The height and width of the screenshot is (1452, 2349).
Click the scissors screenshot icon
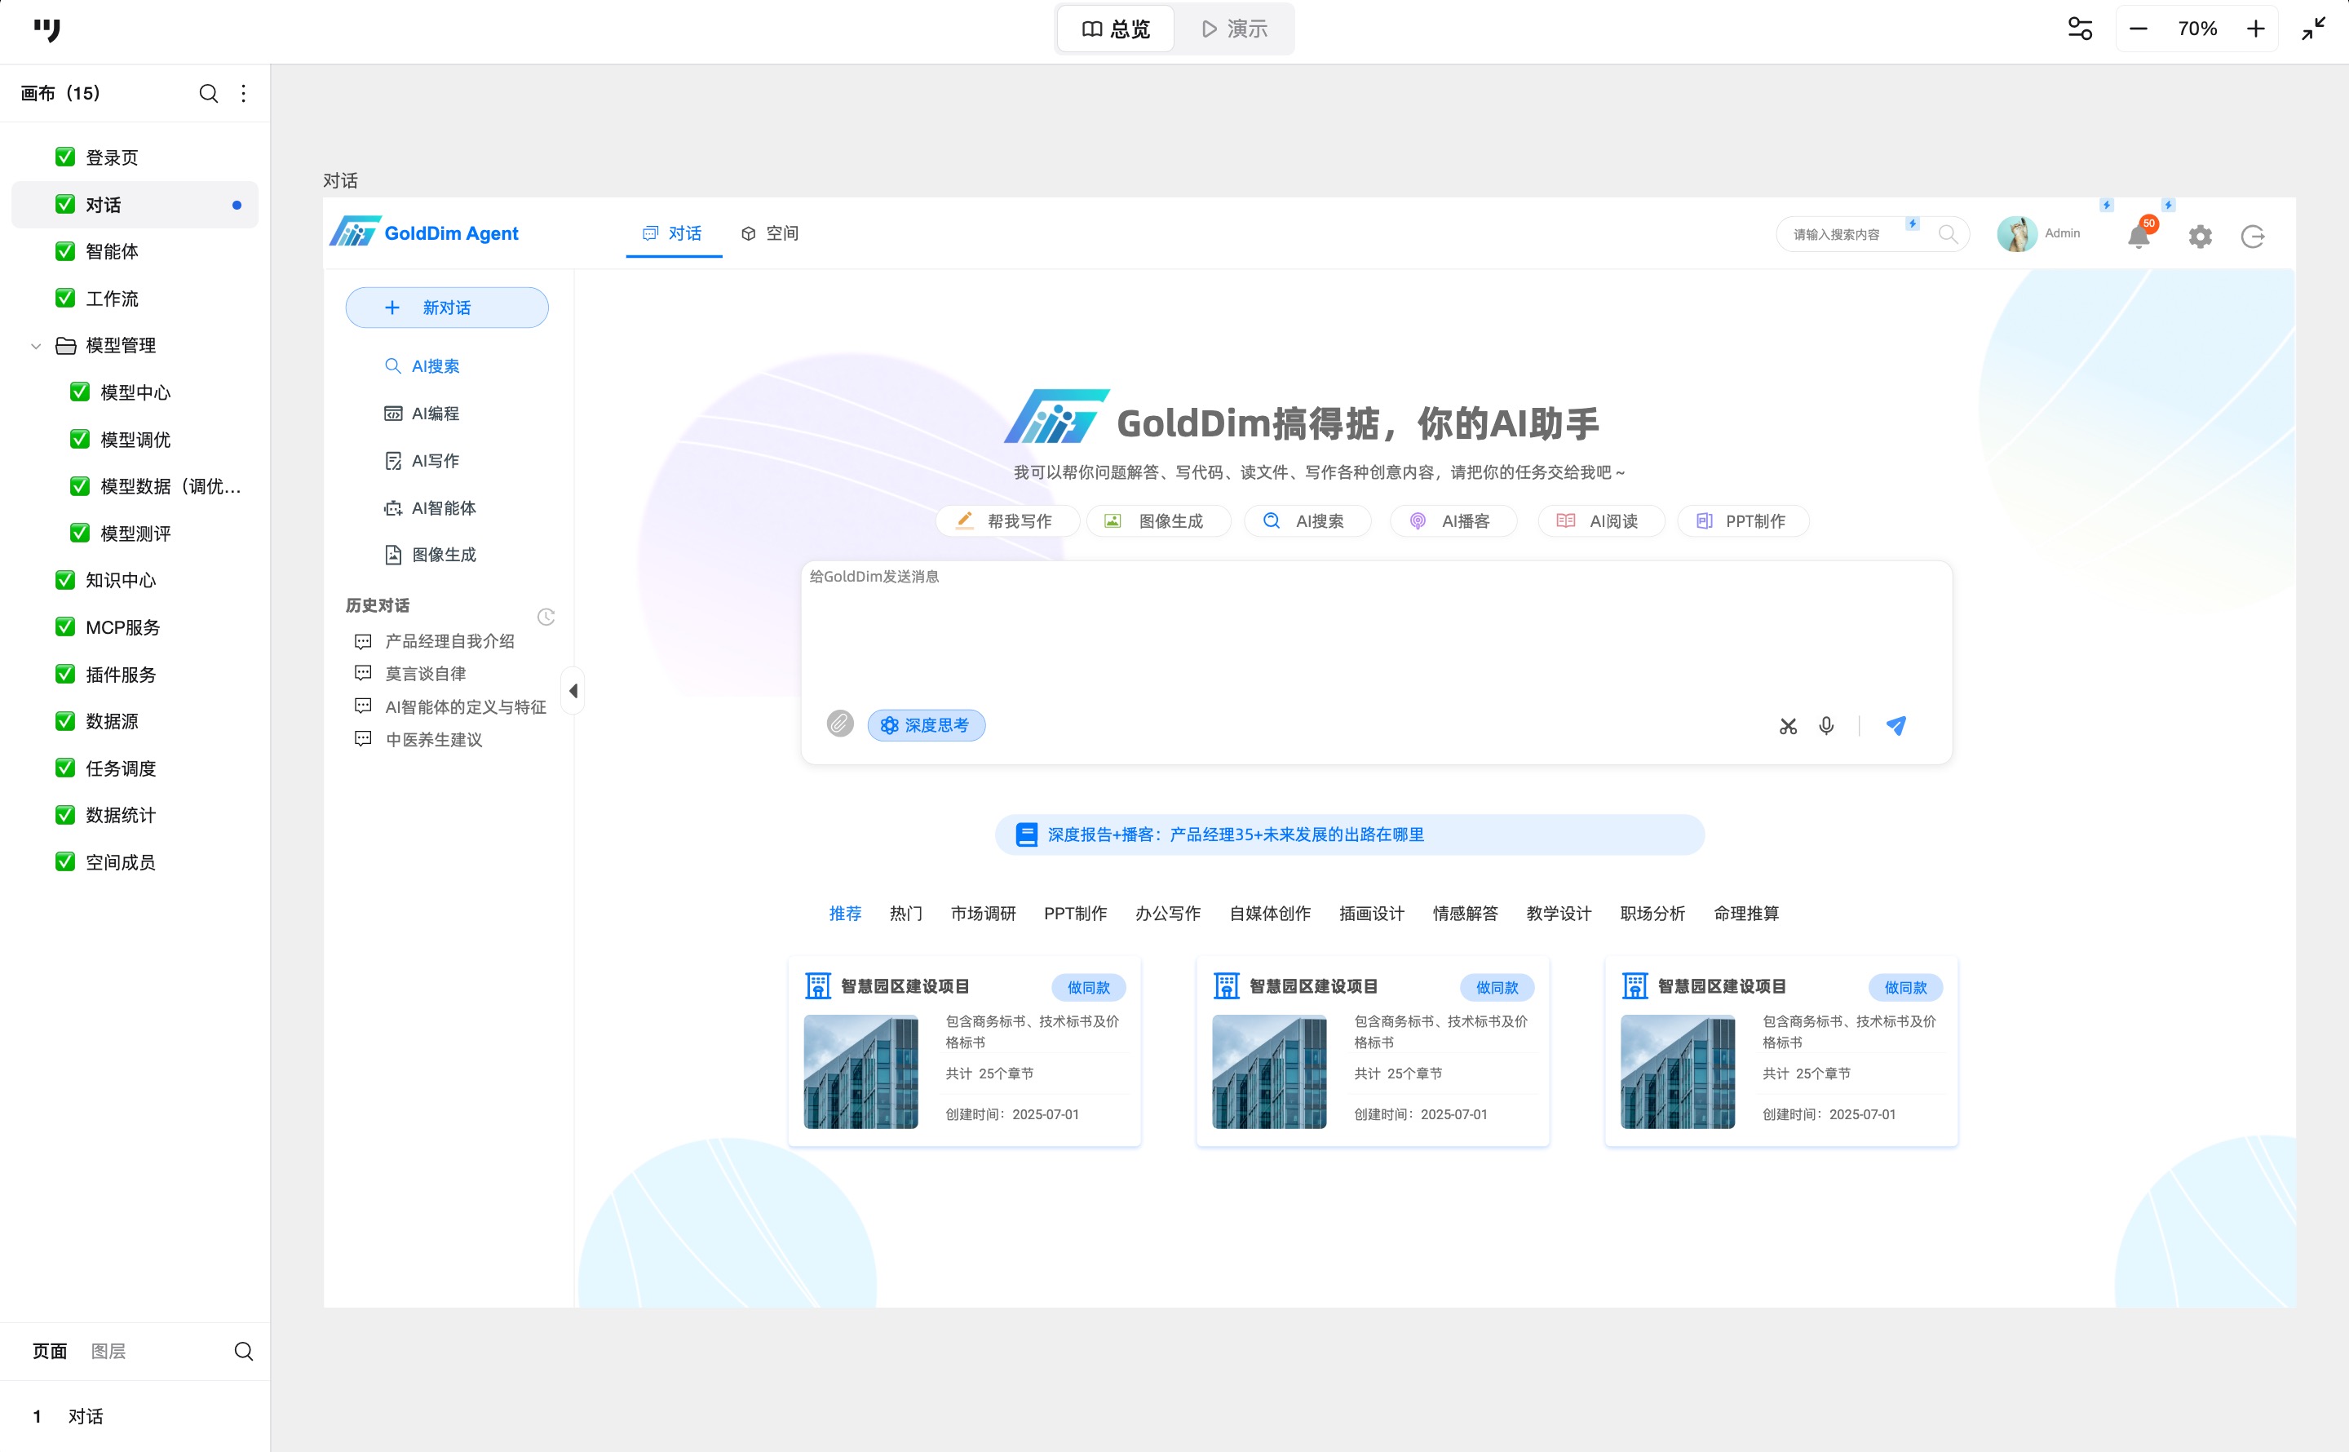1787,727
